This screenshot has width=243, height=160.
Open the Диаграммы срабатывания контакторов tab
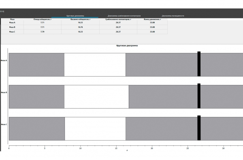coord(124,16)
